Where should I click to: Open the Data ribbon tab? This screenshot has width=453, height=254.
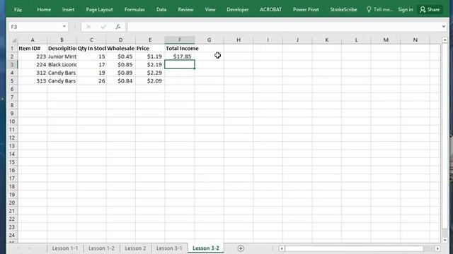coord(161,9)
